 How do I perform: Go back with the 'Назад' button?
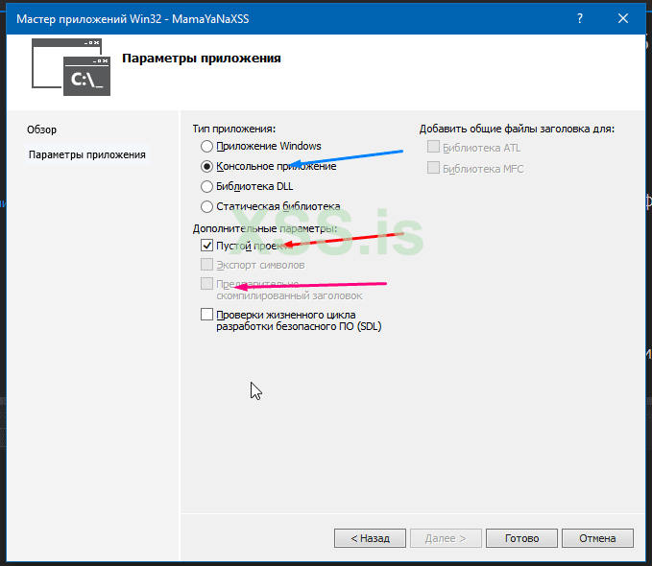point(370,538)
